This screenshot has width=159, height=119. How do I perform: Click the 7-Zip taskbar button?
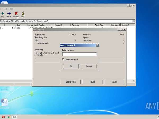pos(15,117)
